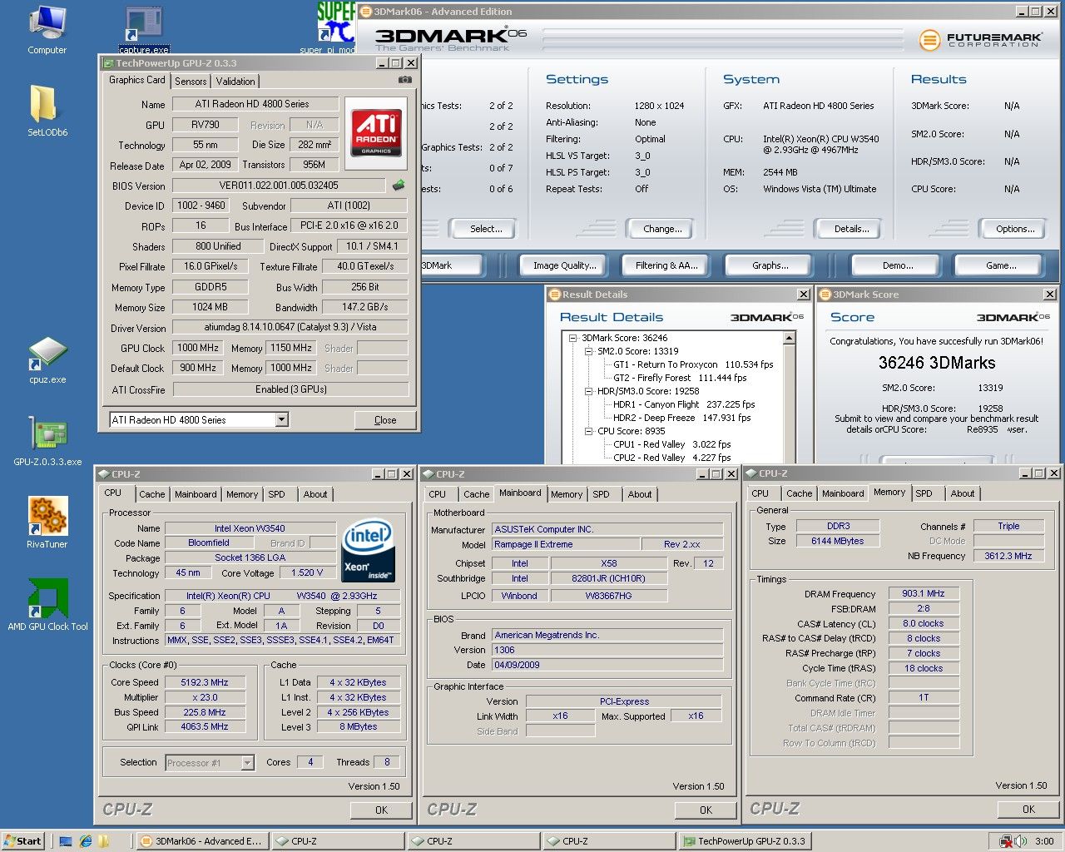This screenshot has width=1065, height=852.
Task: Click the BIOS Version field in GPU-Z
Action: (x=279, y=186)
